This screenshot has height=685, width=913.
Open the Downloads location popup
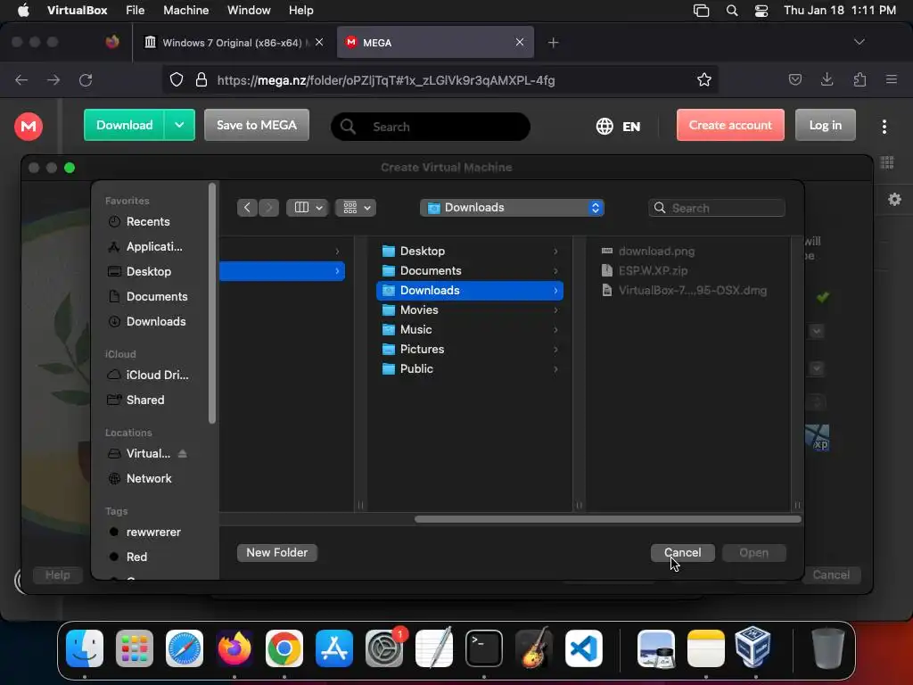point(512,207)
